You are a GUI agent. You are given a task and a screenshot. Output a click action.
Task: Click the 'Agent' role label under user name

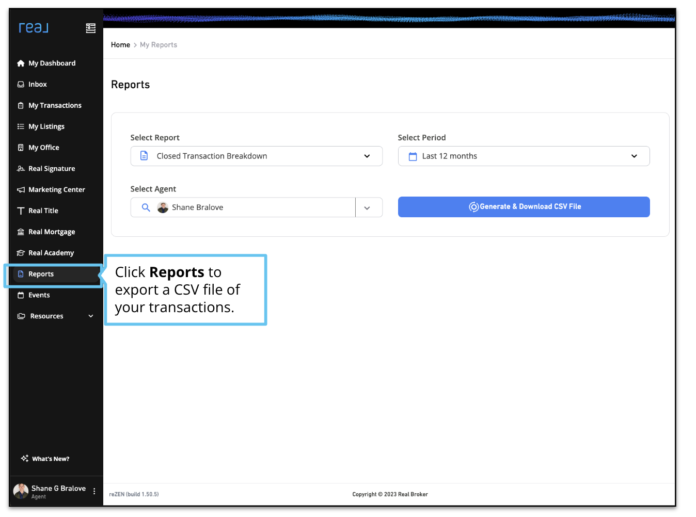pyautogui.click(x=39, y=497)
